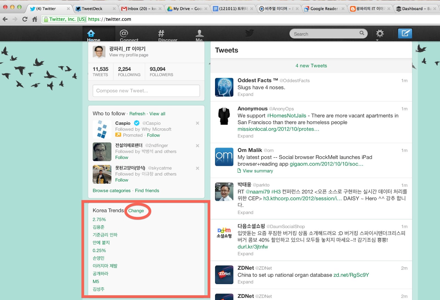Click the browser forward arrow
The width and height of the screenshot is (440, 300).
pos(15,19)
